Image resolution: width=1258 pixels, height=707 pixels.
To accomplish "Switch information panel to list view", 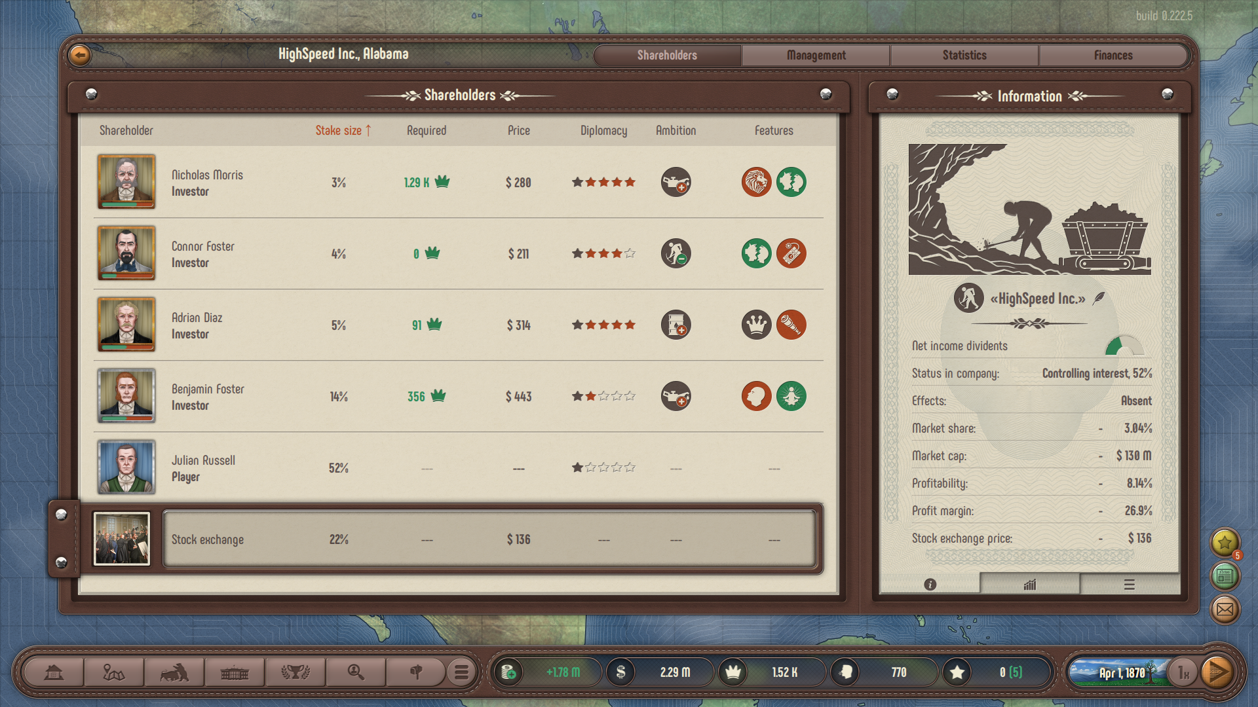I will 1129,585.
